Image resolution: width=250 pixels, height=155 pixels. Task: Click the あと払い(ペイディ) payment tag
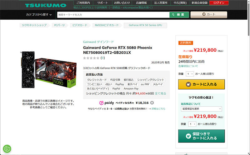98,89
